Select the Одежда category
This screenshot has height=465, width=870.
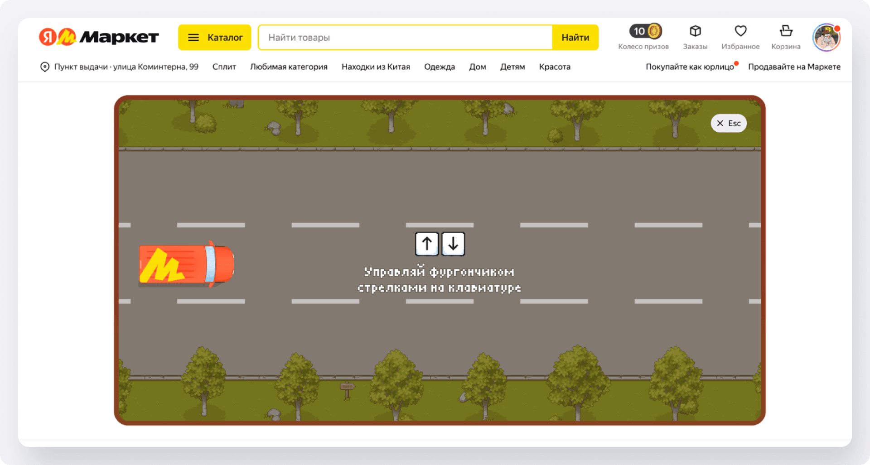[439, 67]
